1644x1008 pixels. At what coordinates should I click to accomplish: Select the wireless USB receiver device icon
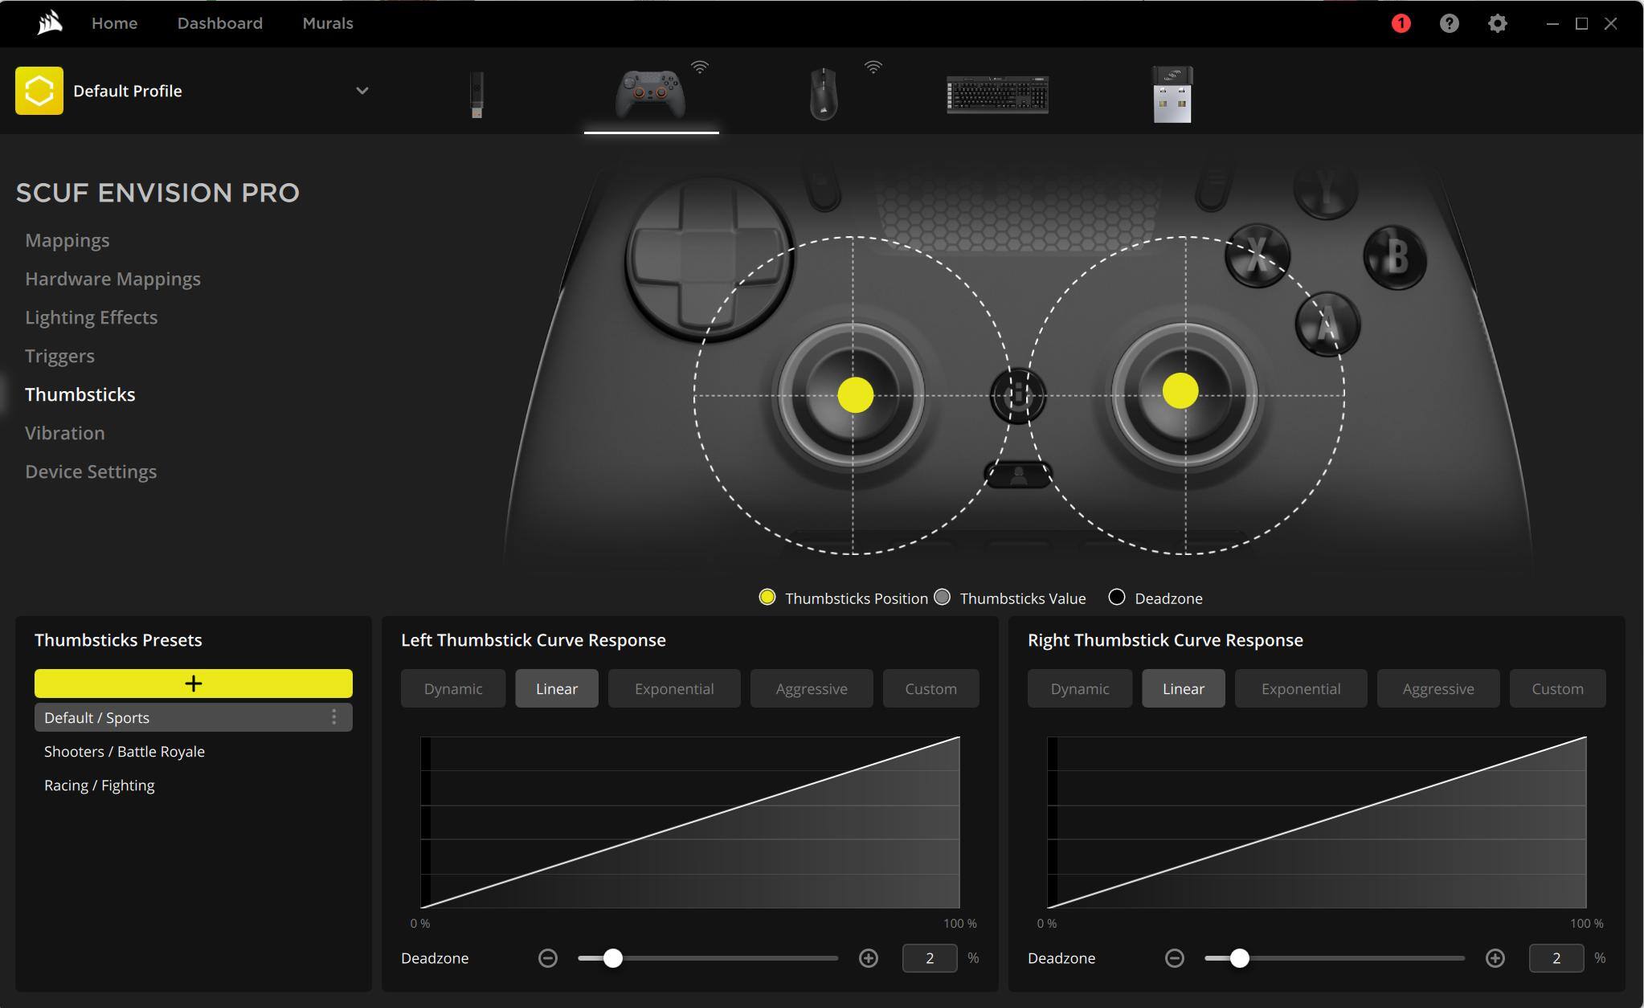1172,94
